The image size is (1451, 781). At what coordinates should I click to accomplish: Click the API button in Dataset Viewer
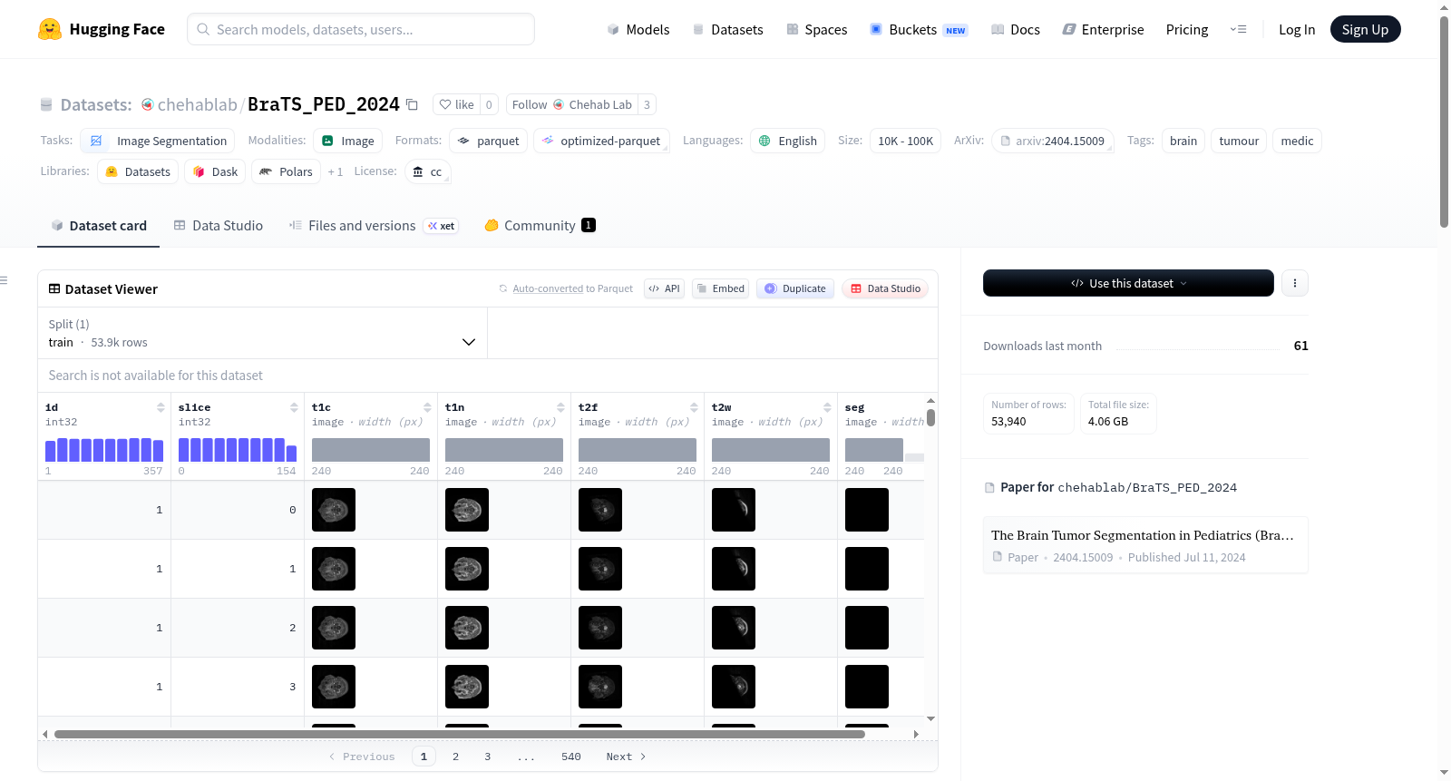click(x=664, y=288)
